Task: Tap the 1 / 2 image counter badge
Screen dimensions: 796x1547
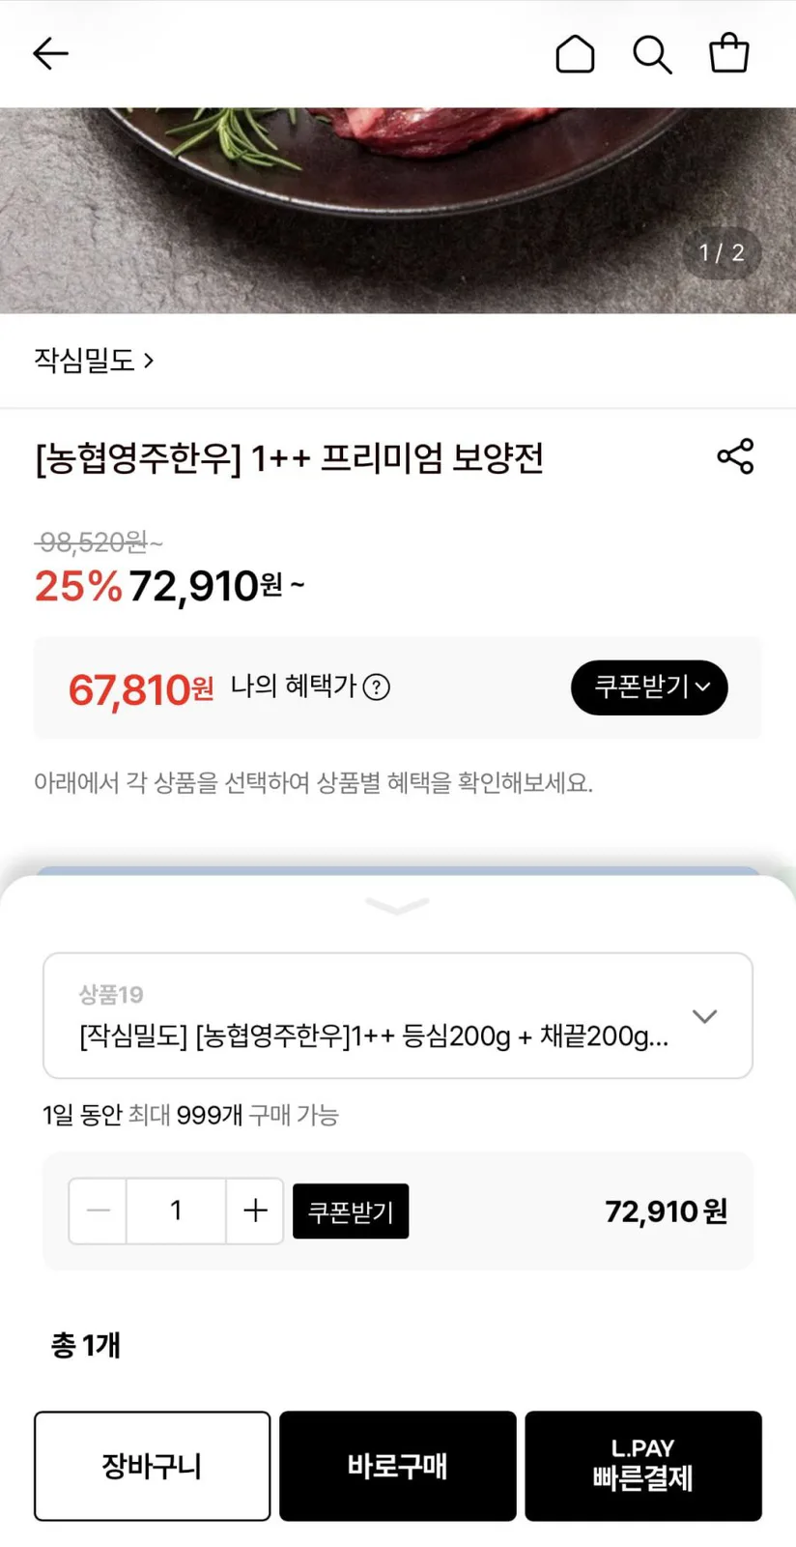Action: [x=722, y=253]
